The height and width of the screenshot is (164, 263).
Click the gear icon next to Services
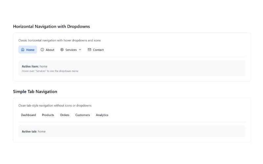coord(62,50)
